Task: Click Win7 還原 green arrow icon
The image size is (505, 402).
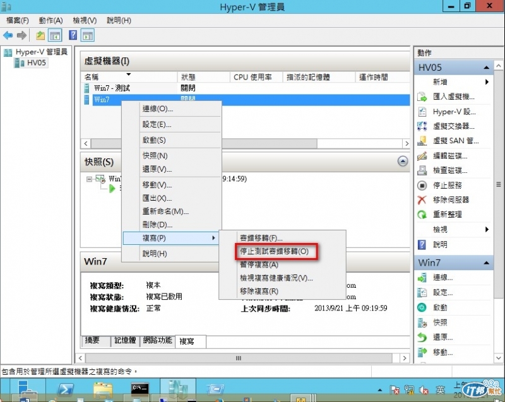Action: pos(422,337)
